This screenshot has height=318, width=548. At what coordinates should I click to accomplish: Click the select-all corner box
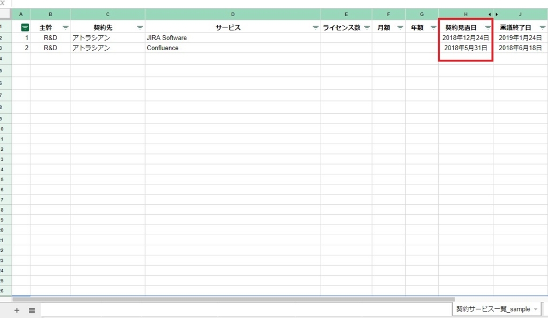5,14
